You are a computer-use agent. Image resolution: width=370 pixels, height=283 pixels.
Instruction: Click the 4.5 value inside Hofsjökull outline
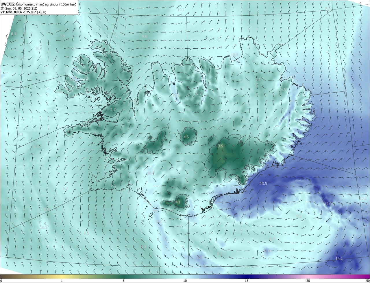click(x=186, y=137)
